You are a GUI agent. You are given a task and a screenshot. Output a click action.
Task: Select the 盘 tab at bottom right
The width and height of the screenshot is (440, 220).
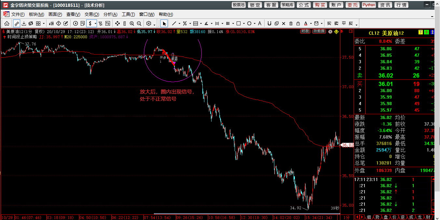pyautogui.click(x=385, y=217)
